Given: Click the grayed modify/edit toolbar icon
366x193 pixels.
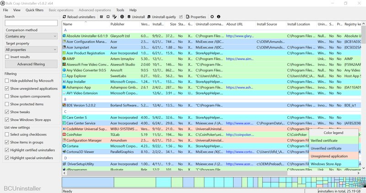Looking at the screenshot, I should point(181,17).
